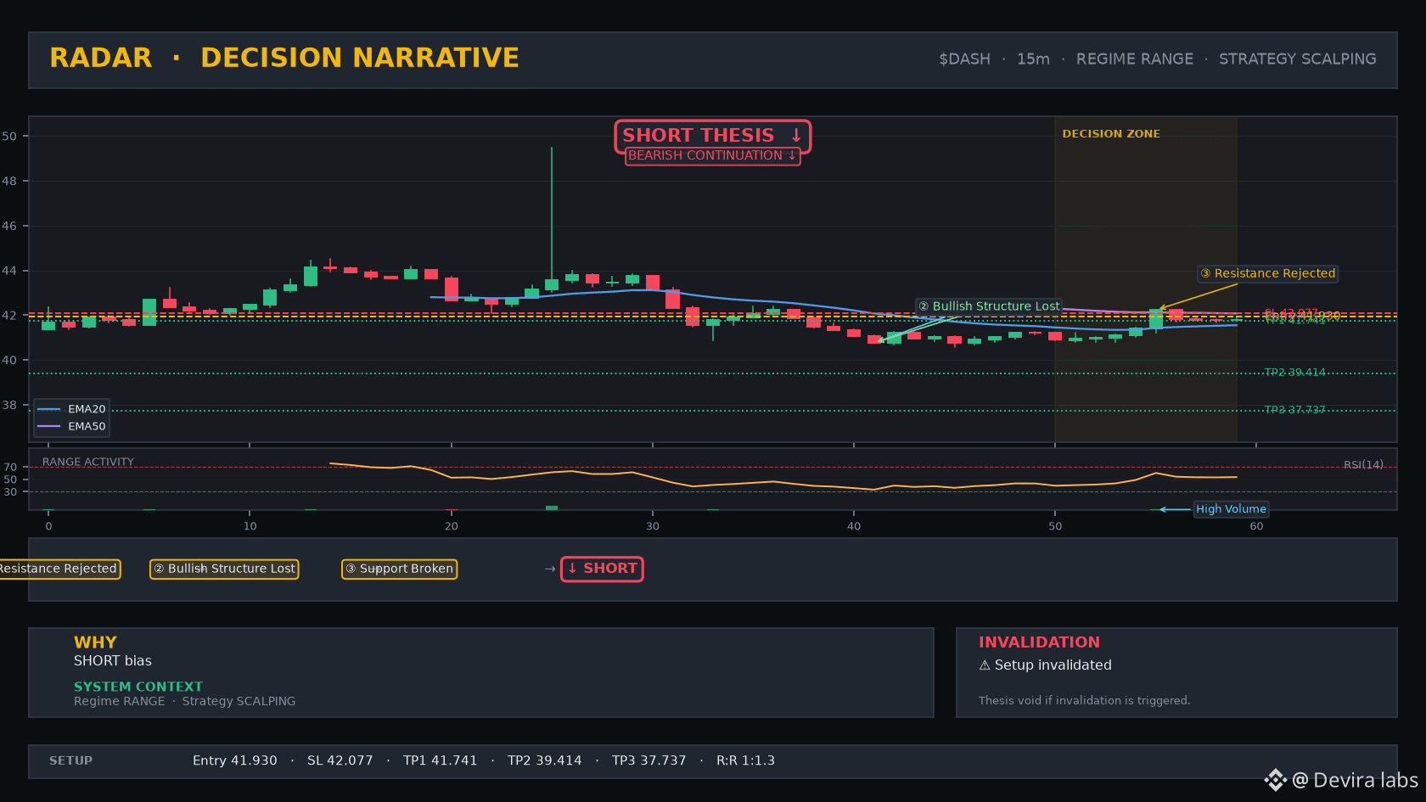Click the TP3 37.737 level label
This screenshot has width=1426, height=802.
(1294, 410)
